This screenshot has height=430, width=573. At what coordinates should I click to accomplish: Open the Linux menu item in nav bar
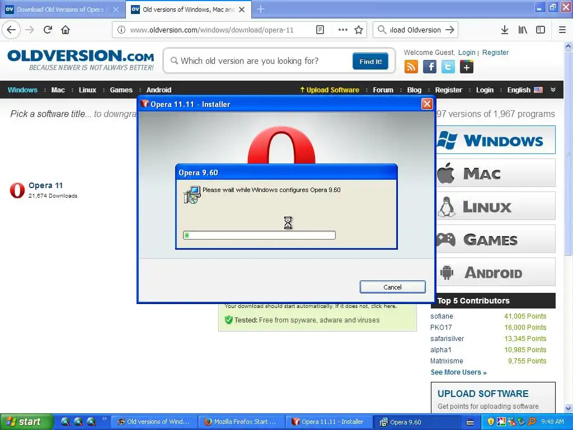coord(88,90)
